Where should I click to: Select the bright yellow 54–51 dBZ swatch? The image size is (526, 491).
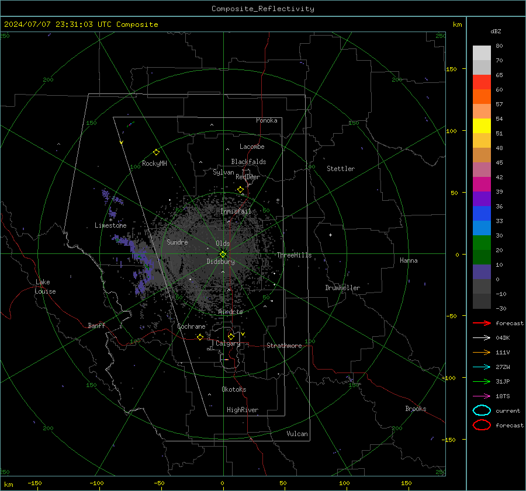coord(482,126)
